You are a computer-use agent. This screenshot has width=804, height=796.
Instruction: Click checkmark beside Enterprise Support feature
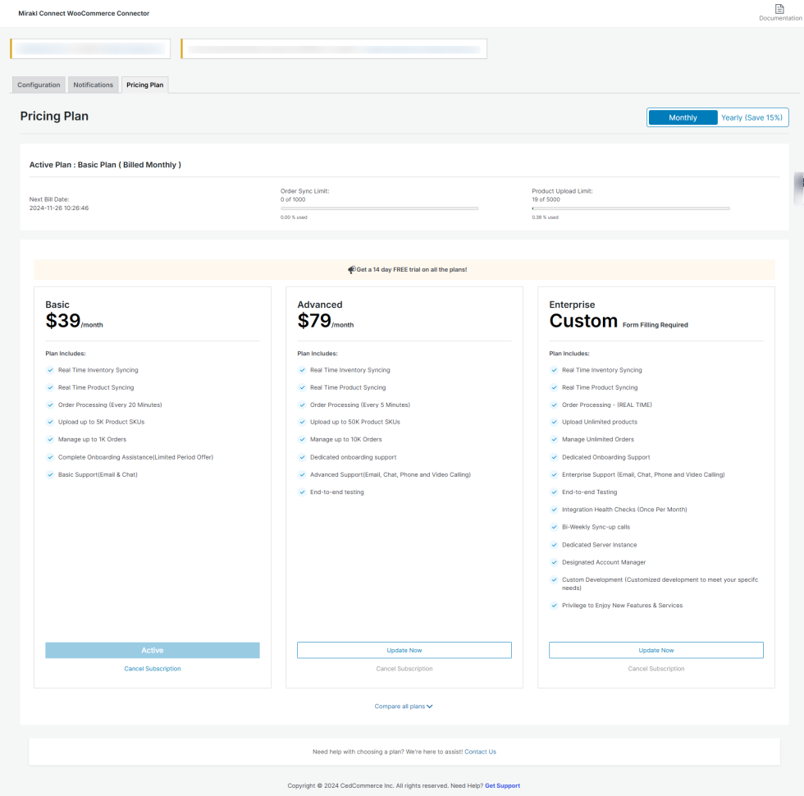[554, 474]
